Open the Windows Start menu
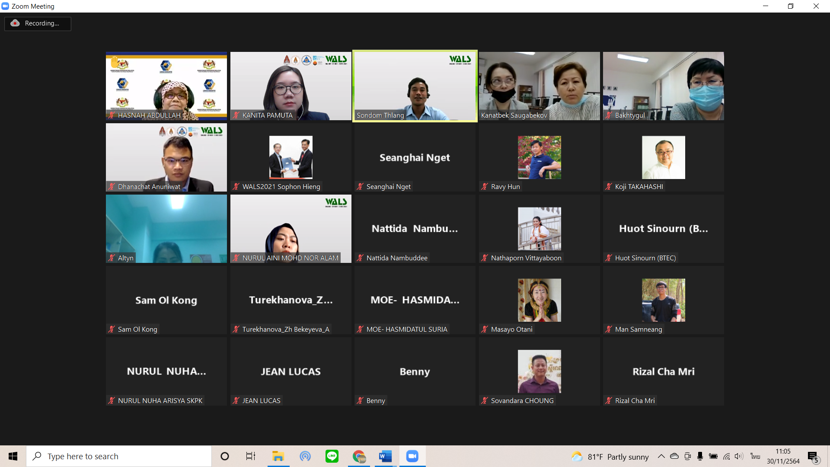Screen dimensions: 830x467 pyautogui.click(x=13, y=456)
